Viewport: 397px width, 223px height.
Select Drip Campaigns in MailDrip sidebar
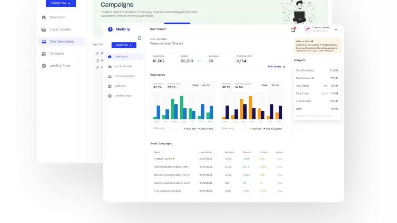coord(124,76)
